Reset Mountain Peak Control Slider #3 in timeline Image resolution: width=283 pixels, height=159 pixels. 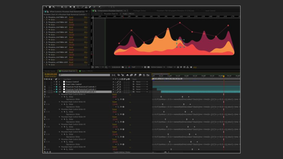114,109
